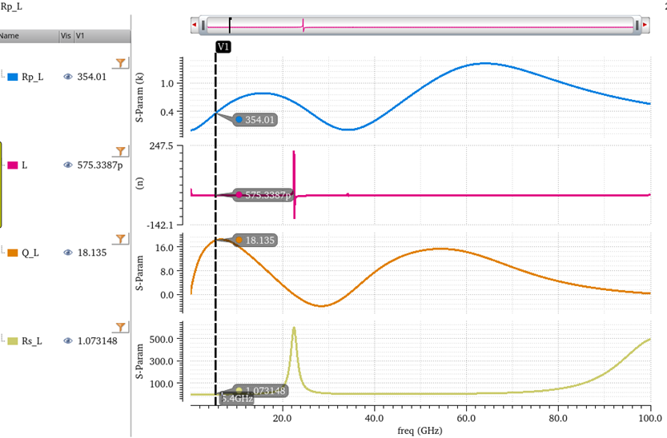Select the V1 marker label atop the cursor
This screenshot has width=667, height=438.
click(x=223, y=47)
